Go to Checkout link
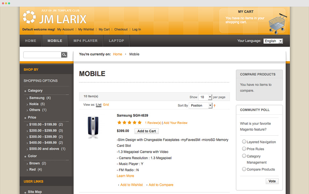 [x=121, y=29]
